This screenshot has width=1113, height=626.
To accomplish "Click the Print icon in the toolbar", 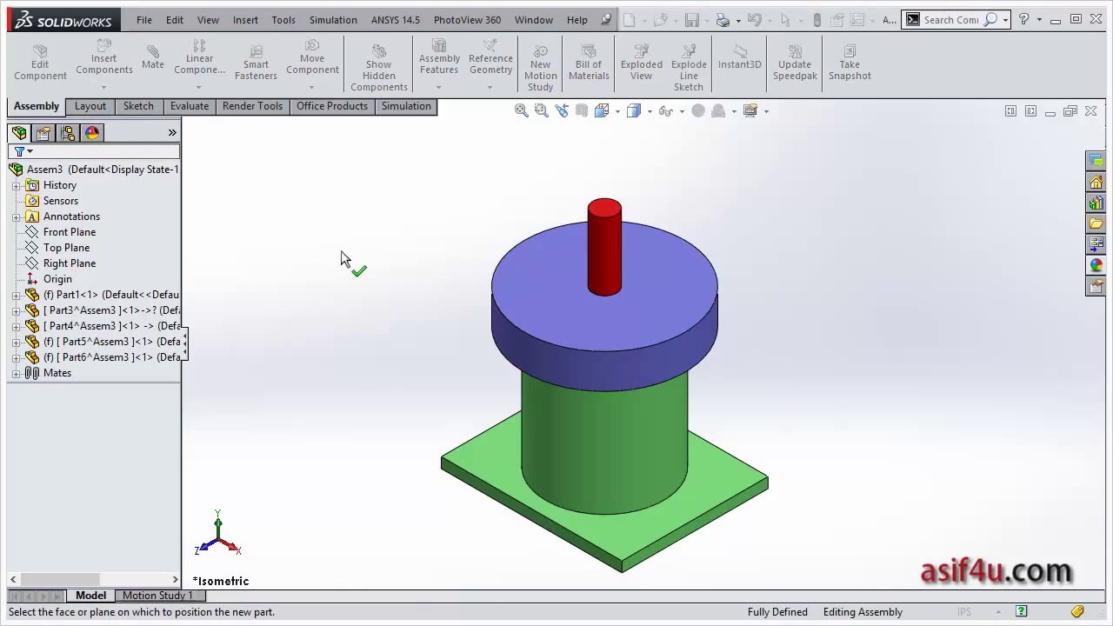I will (723, 19).
